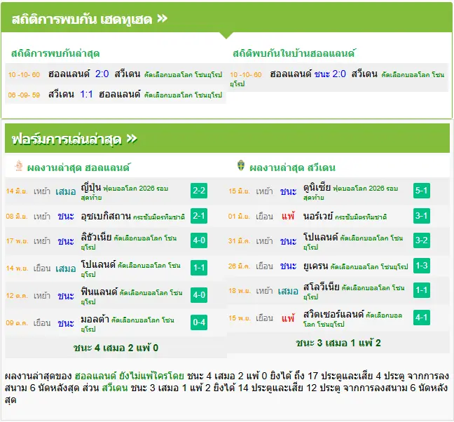Screen dimensions: 454x422
Task: Select the 2-1 score badge for Uzbekistan match
Action: pos(199,216)
